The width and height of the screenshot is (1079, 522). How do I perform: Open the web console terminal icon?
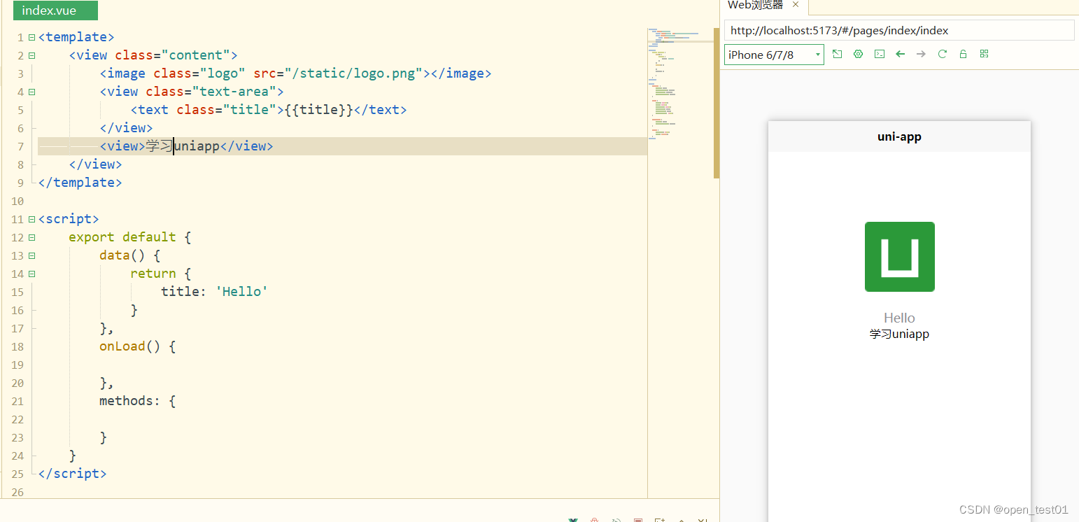879,54
